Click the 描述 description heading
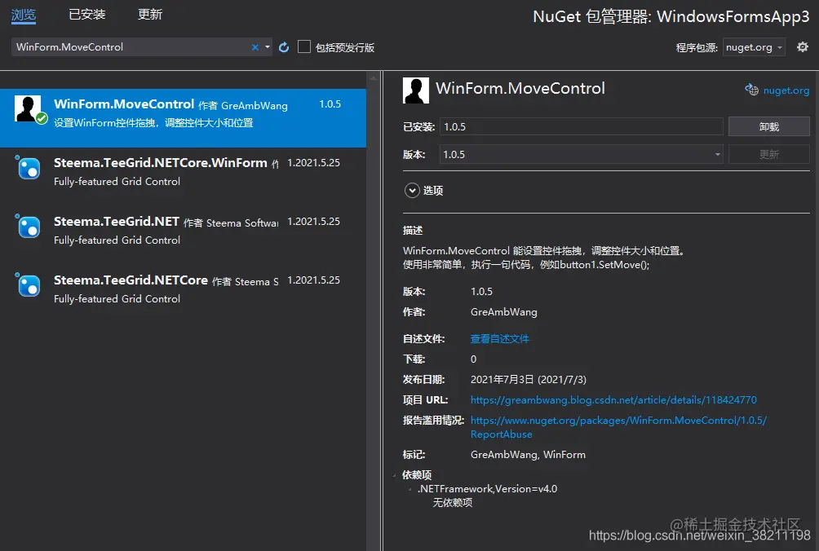 point(413,230)
